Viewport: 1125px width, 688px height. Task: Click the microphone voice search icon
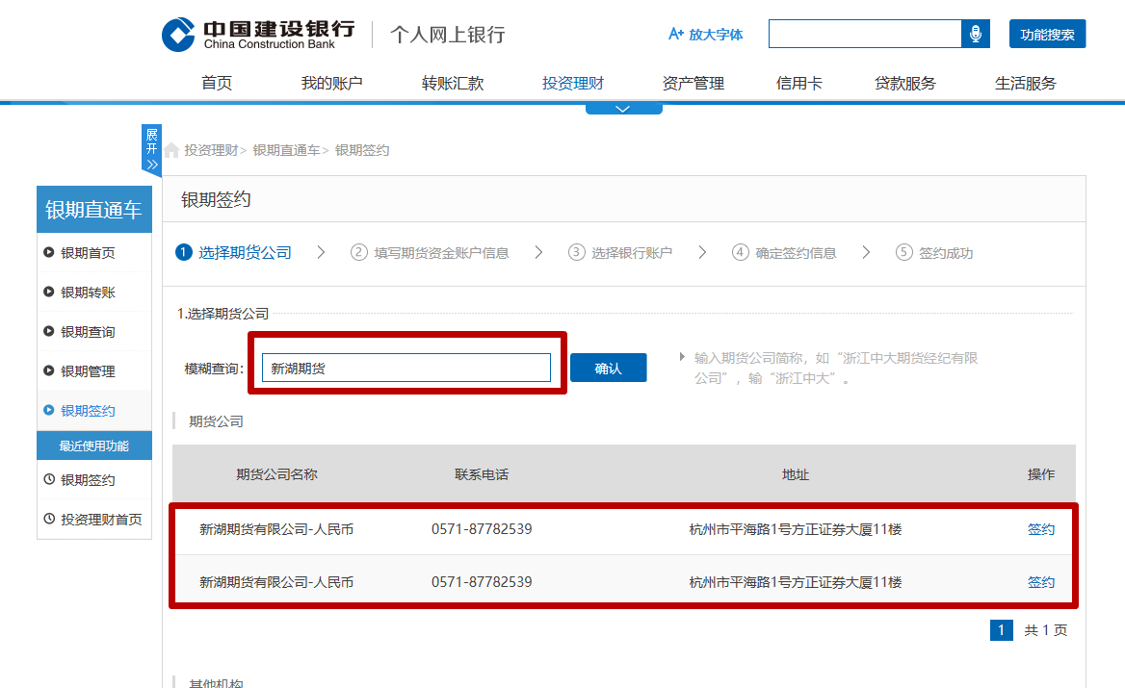975,34
